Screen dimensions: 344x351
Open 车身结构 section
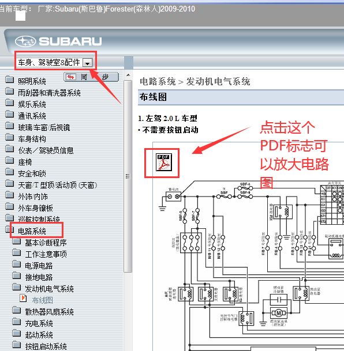[32, 139]
